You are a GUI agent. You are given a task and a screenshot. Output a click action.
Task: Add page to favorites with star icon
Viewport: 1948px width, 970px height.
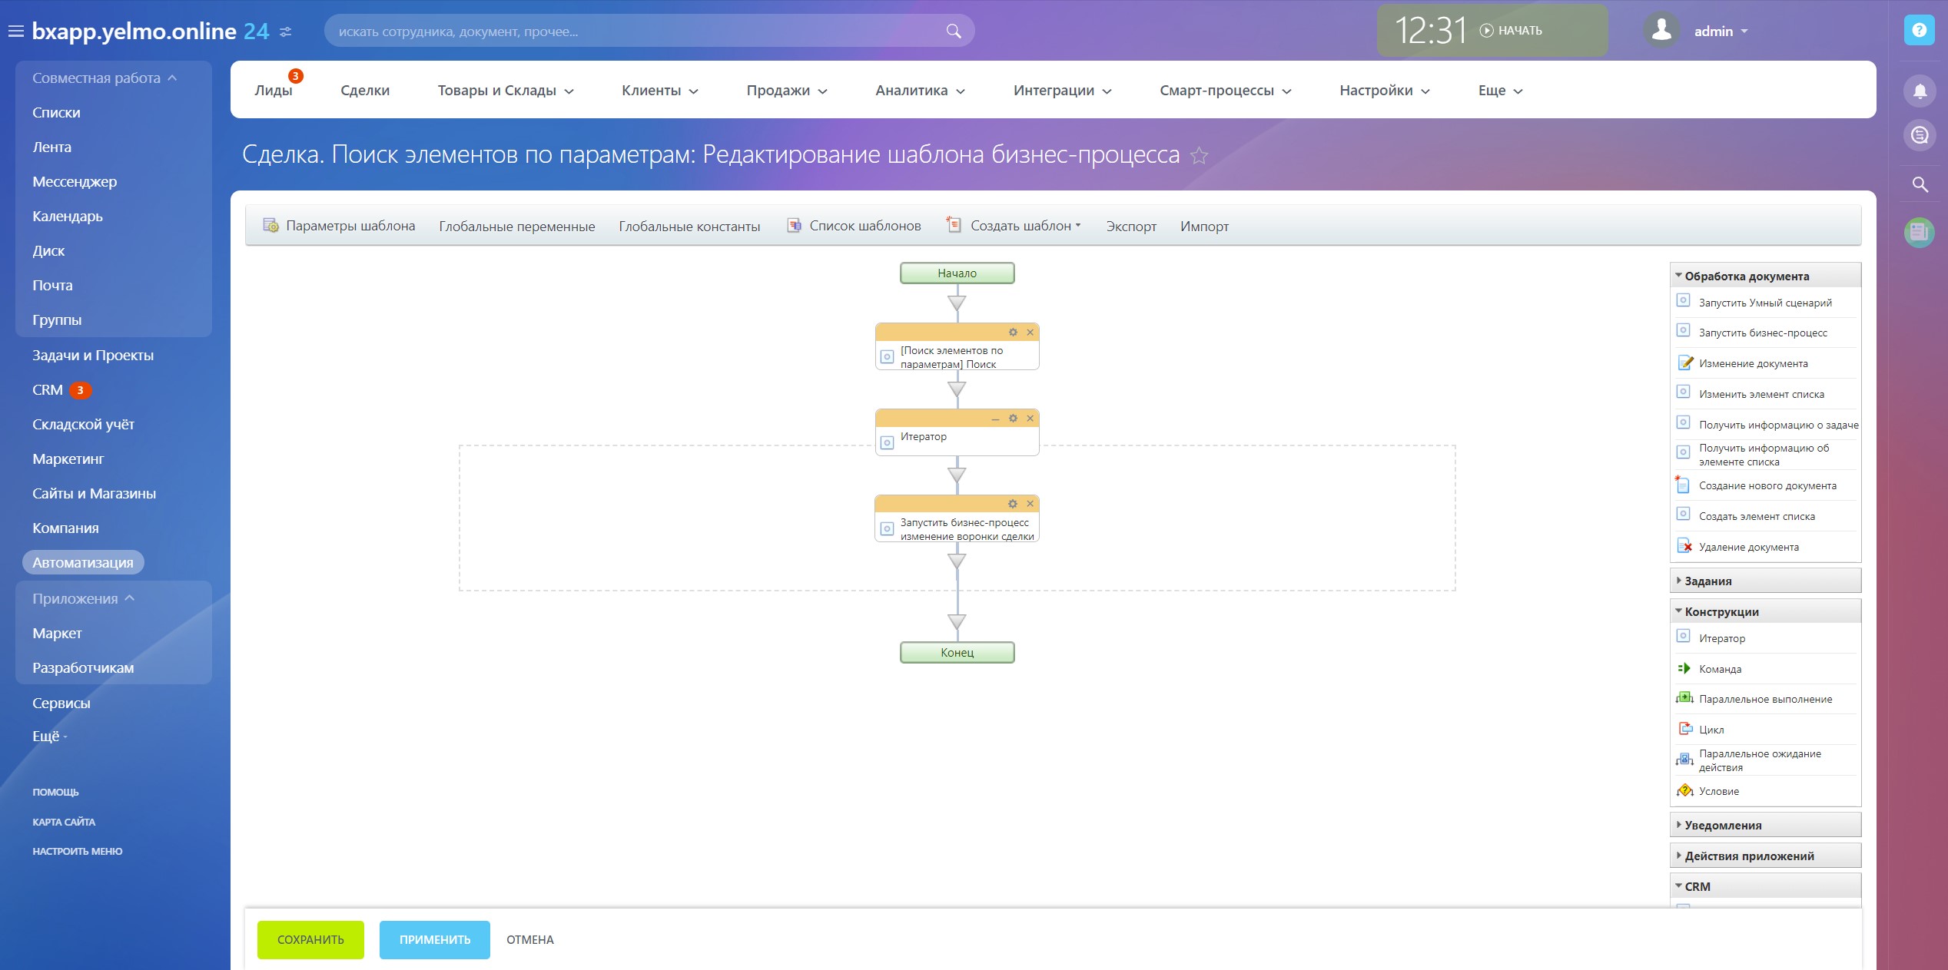(1199, 156)
